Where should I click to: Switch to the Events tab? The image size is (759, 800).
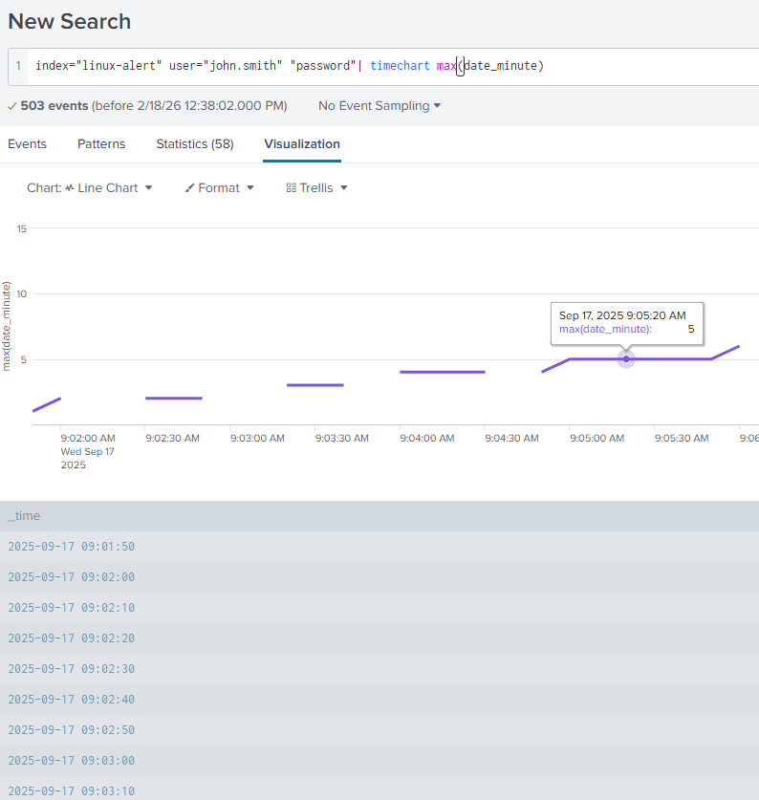[x=27, y=144]
